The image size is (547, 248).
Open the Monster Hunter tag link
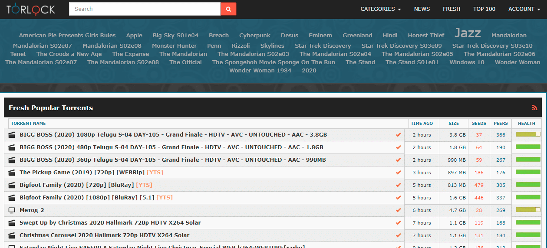[174, 46]
